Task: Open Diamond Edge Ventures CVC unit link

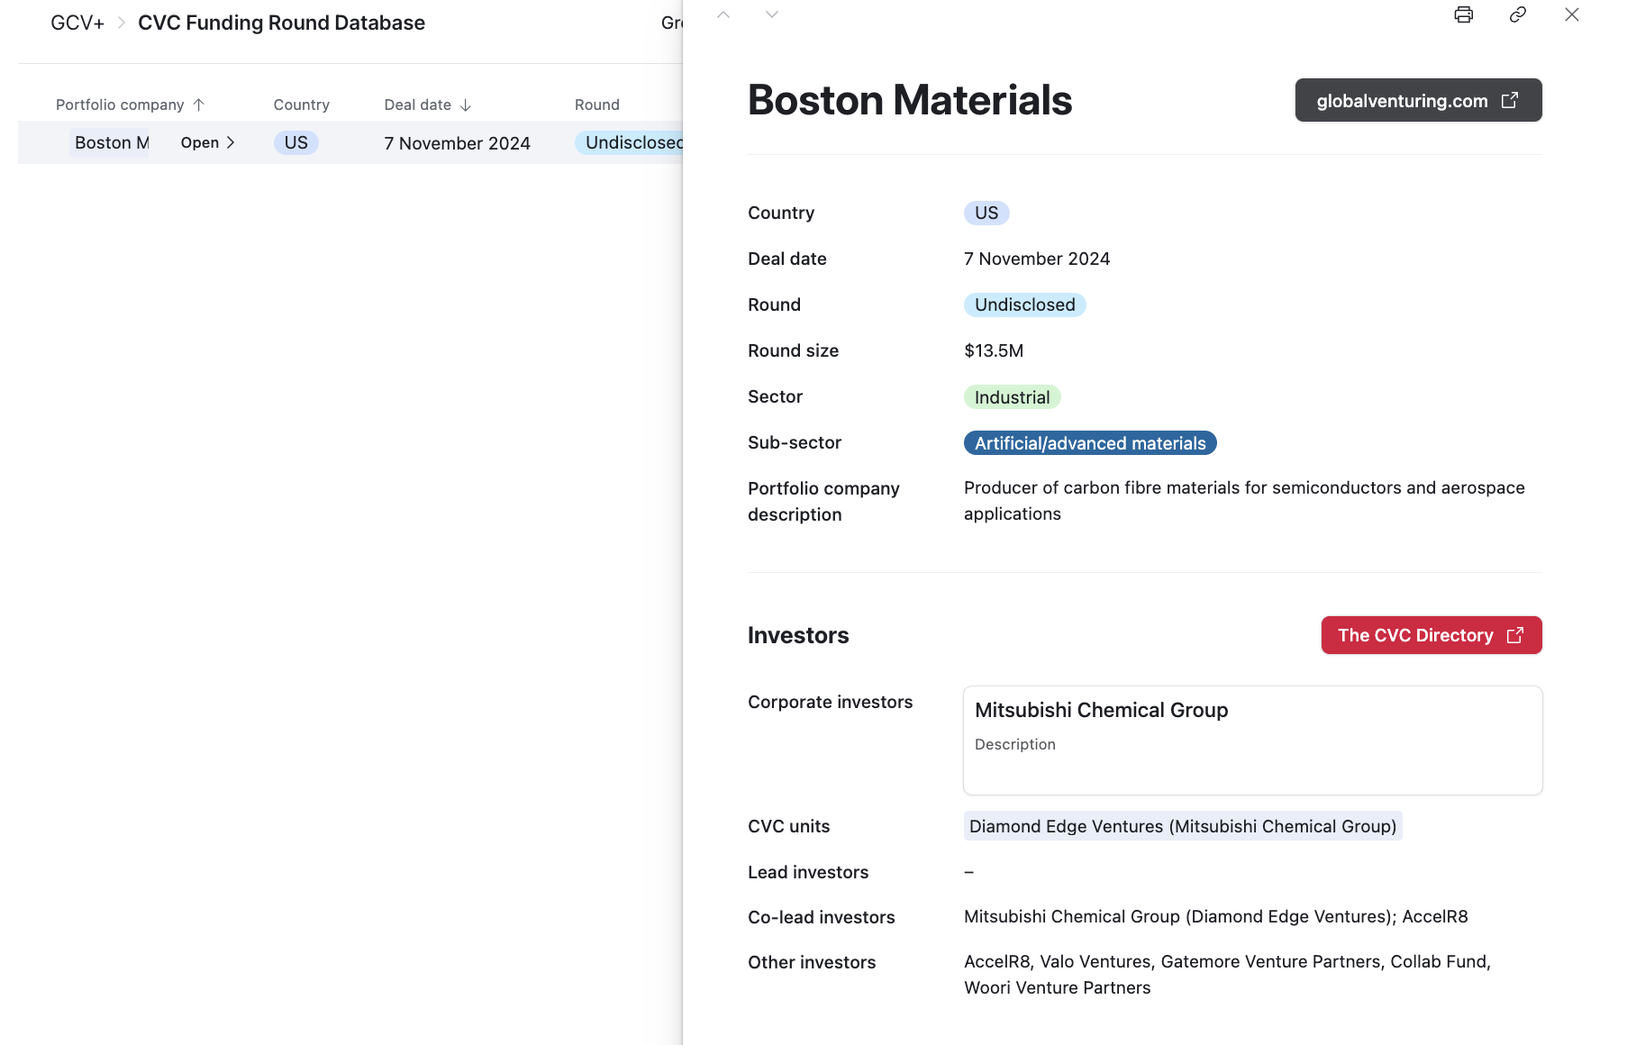Action: tap(1182, 826)
